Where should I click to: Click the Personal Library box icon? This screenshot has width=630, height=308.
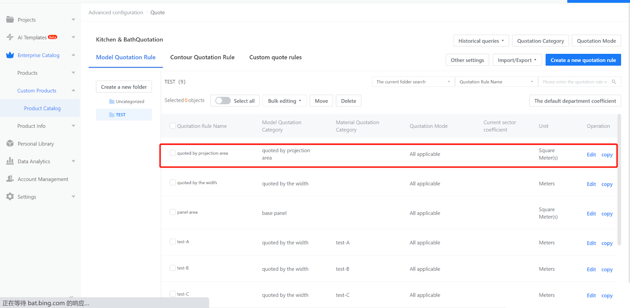[10, 144]
